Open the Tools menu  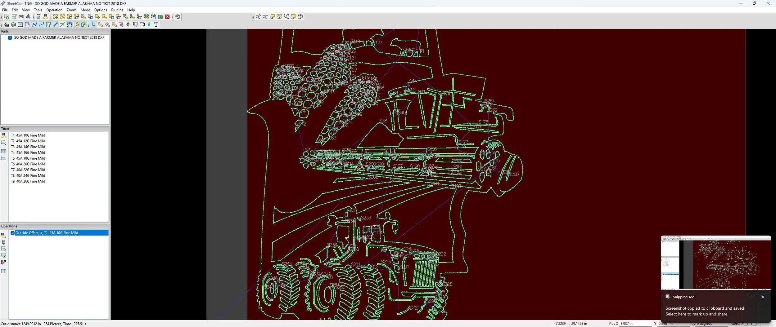[x=38, y=10]
